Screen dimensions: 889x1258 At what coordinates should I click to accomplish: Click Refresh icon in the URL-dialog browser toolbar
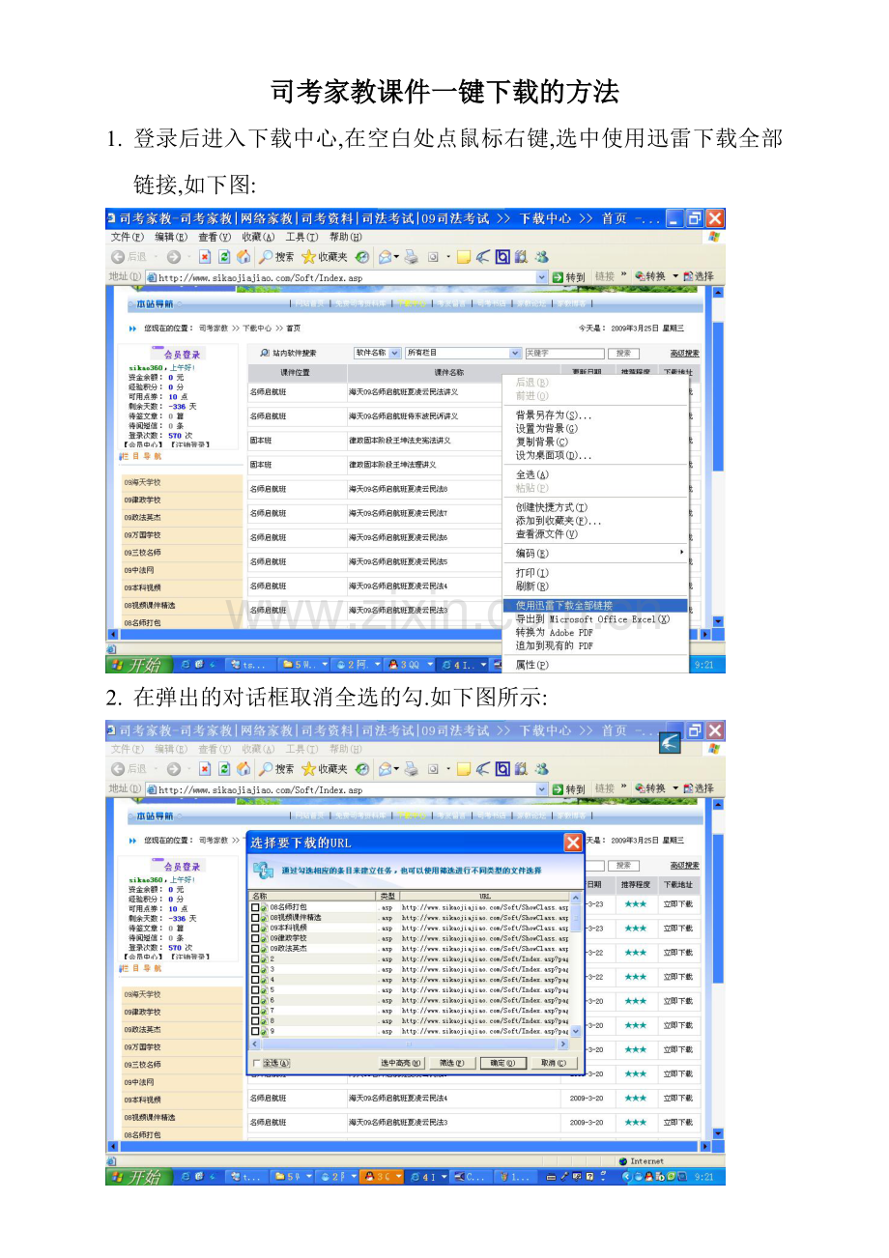pyautogui.click(x=224, y=769)
